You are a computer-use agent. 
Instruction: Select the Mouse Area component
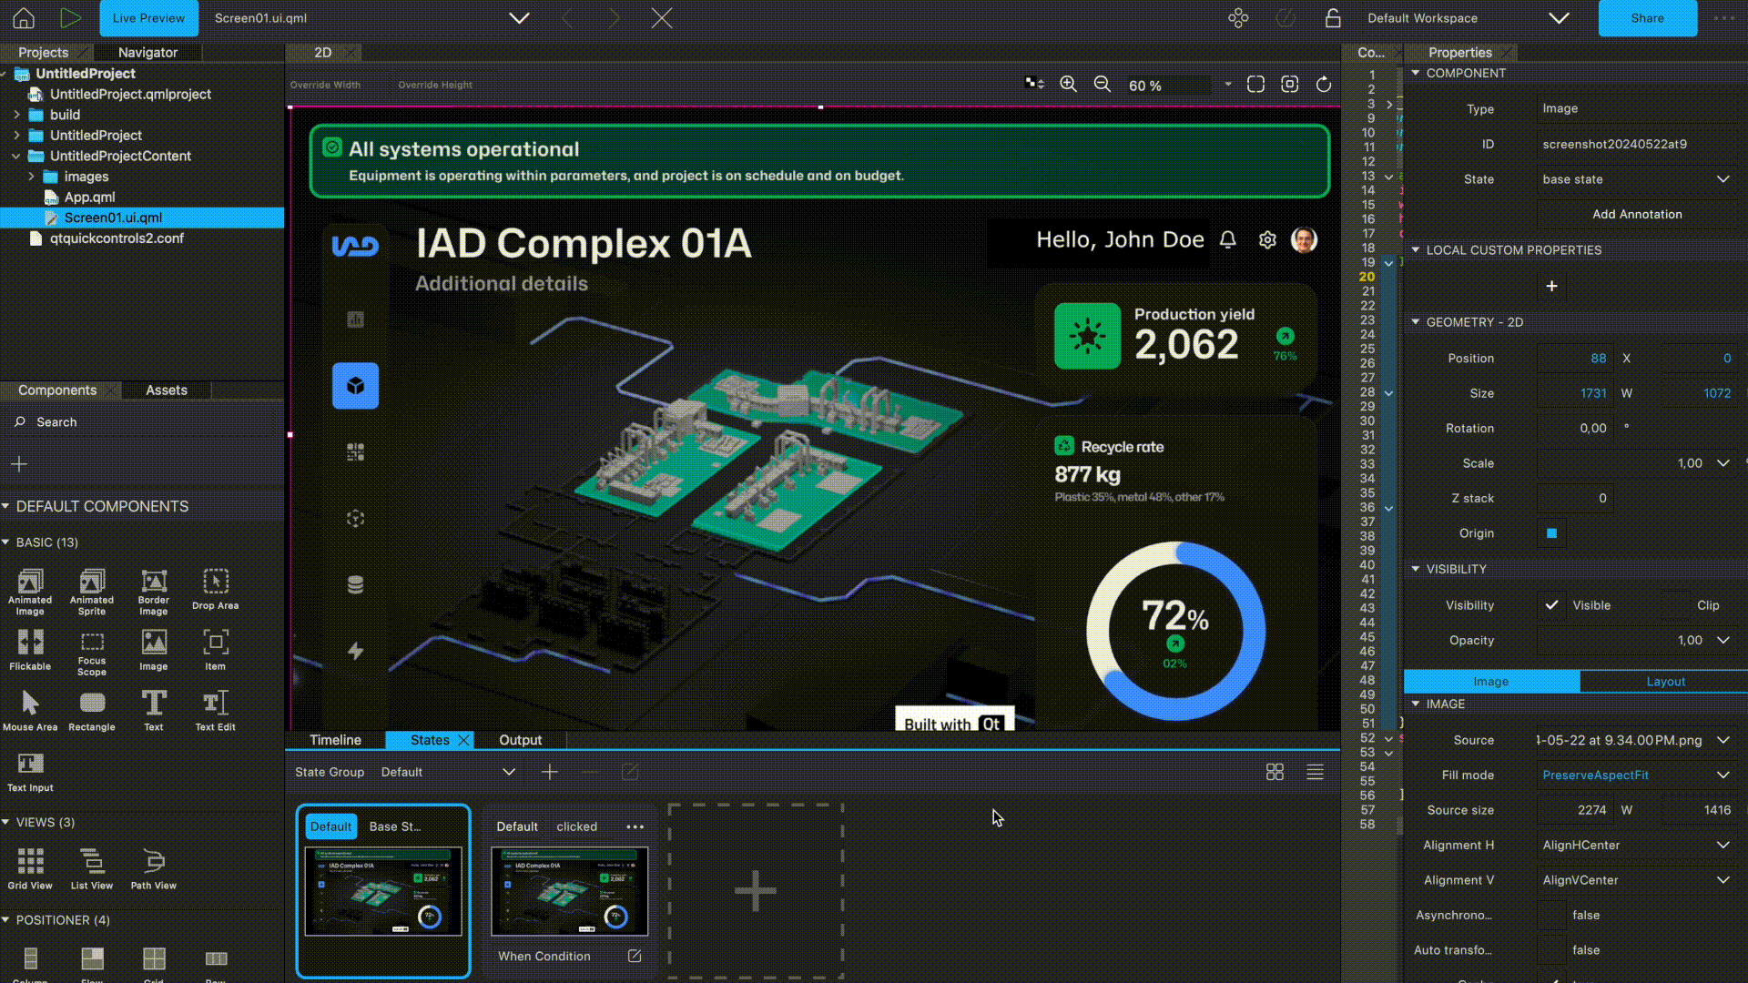(x=30, y=710)
